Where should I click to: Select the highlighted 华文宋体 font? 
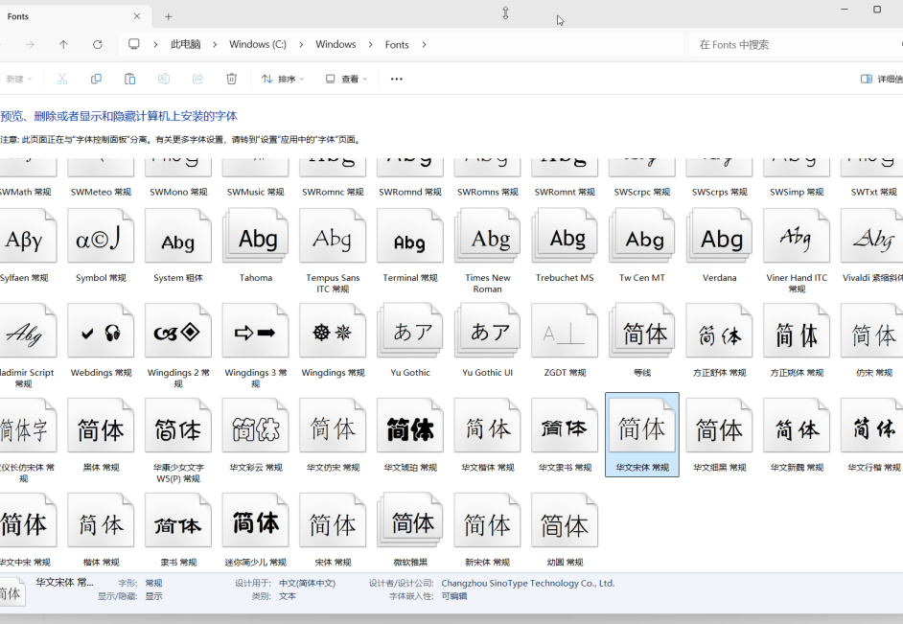tap(642, 435)
